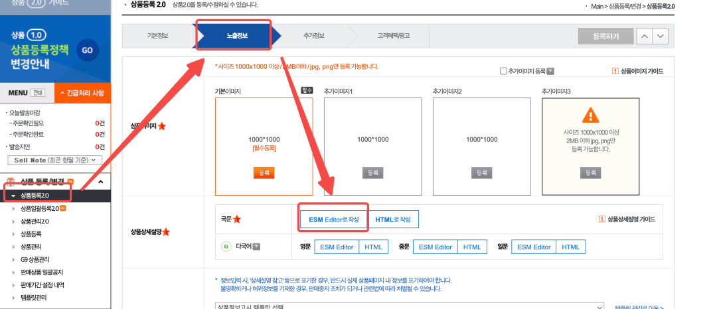Open the 기본정보 step tab
This screenshot has width=717, height=309.
[x=158, y=36]
